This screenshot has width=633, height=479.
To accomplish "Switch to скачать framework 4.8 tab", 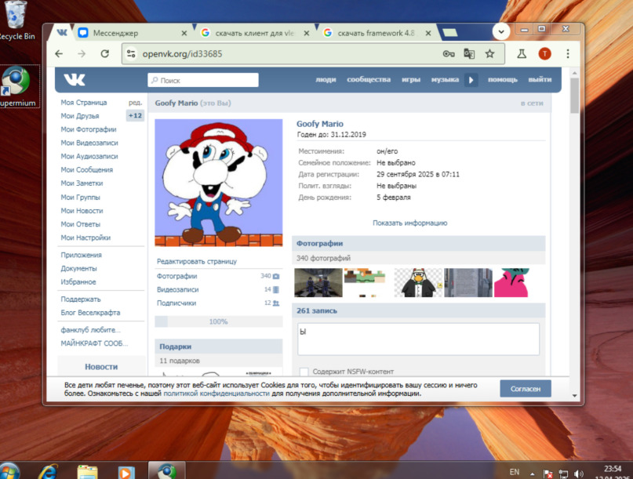I will pos(377,33).
